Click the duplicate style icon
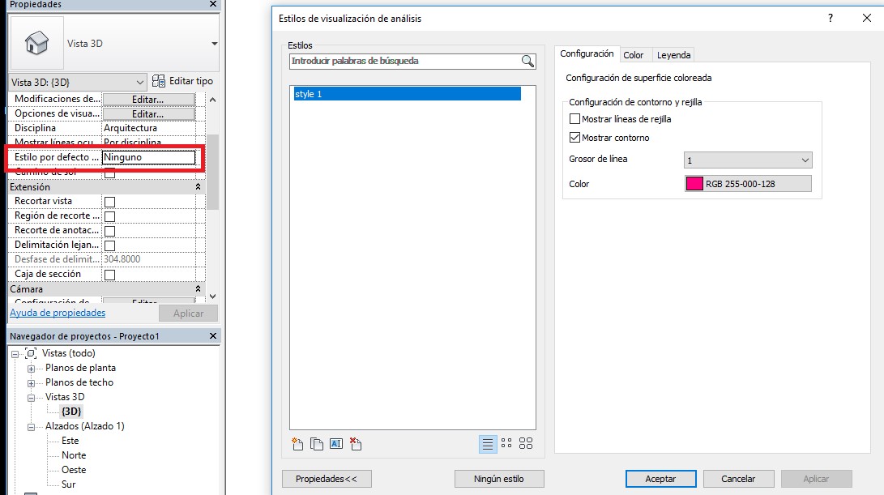The height and width of the screenshot is (495, 884). pyautogui.click(x=316, y=443)
